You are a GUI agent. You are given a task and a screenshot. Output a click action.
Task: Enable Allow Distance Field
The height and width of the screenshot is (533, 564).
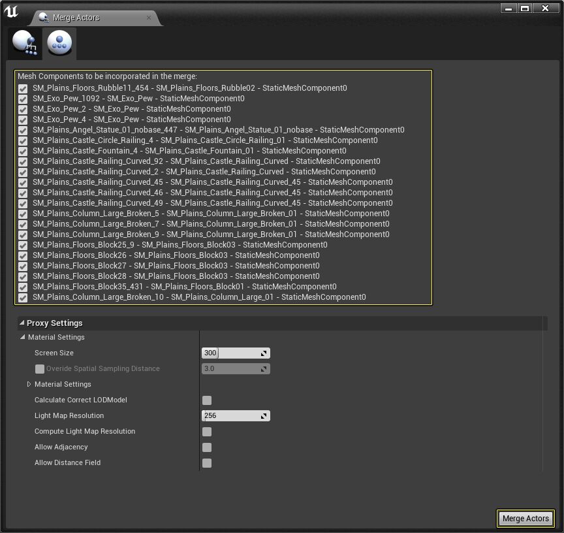(x=207, y=463)
